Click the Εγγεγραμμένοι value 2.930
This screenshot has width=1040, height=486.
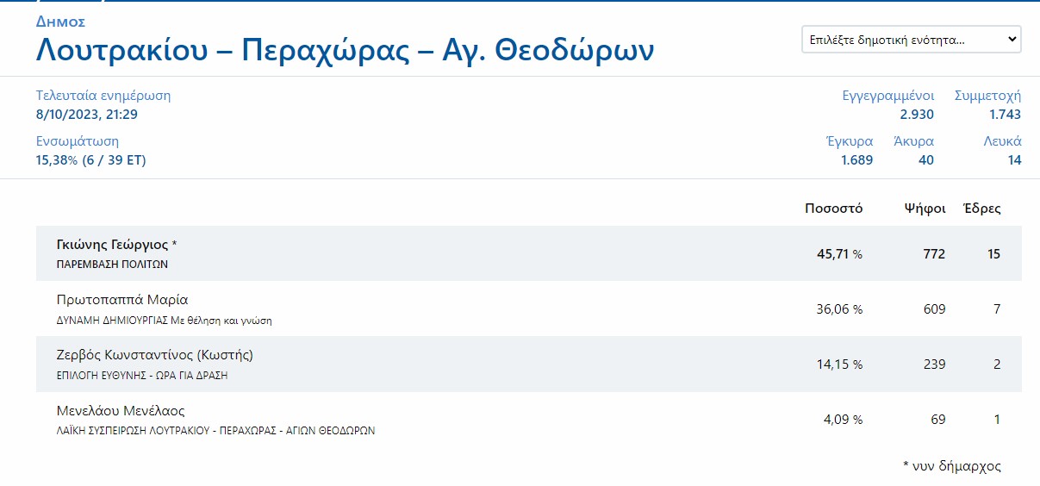pos(916,114)
